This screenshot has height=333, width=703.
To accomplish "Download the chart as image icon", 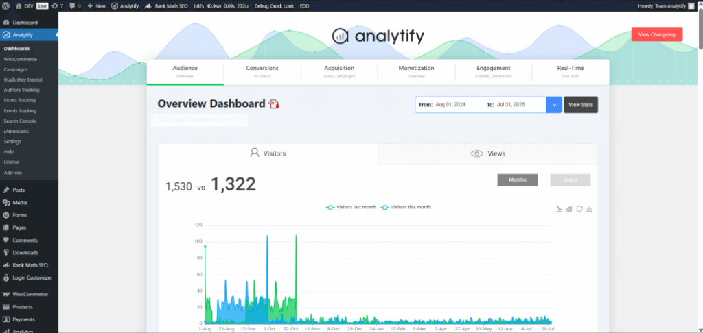I will (x=590, y=208).
